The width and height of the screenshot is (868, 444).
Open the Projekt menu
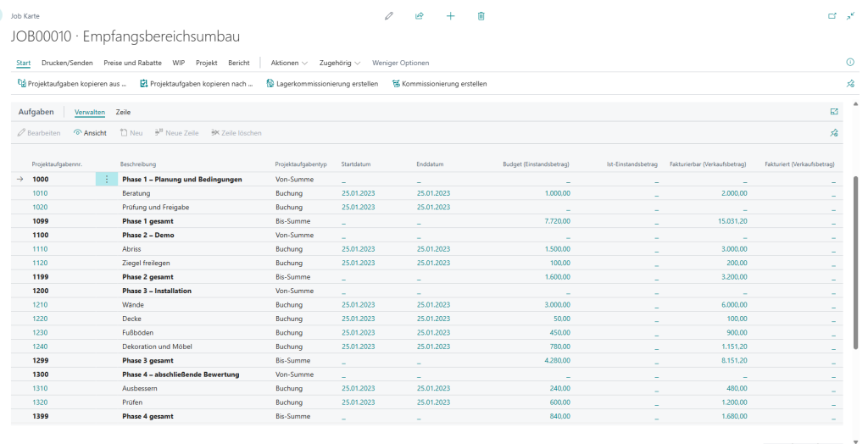(x=207, y=63)
